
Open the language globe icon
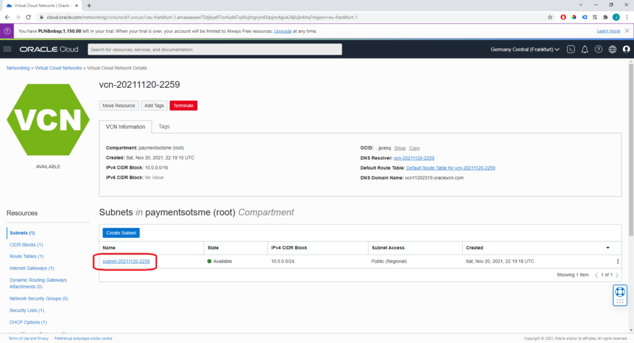(612, 49)
